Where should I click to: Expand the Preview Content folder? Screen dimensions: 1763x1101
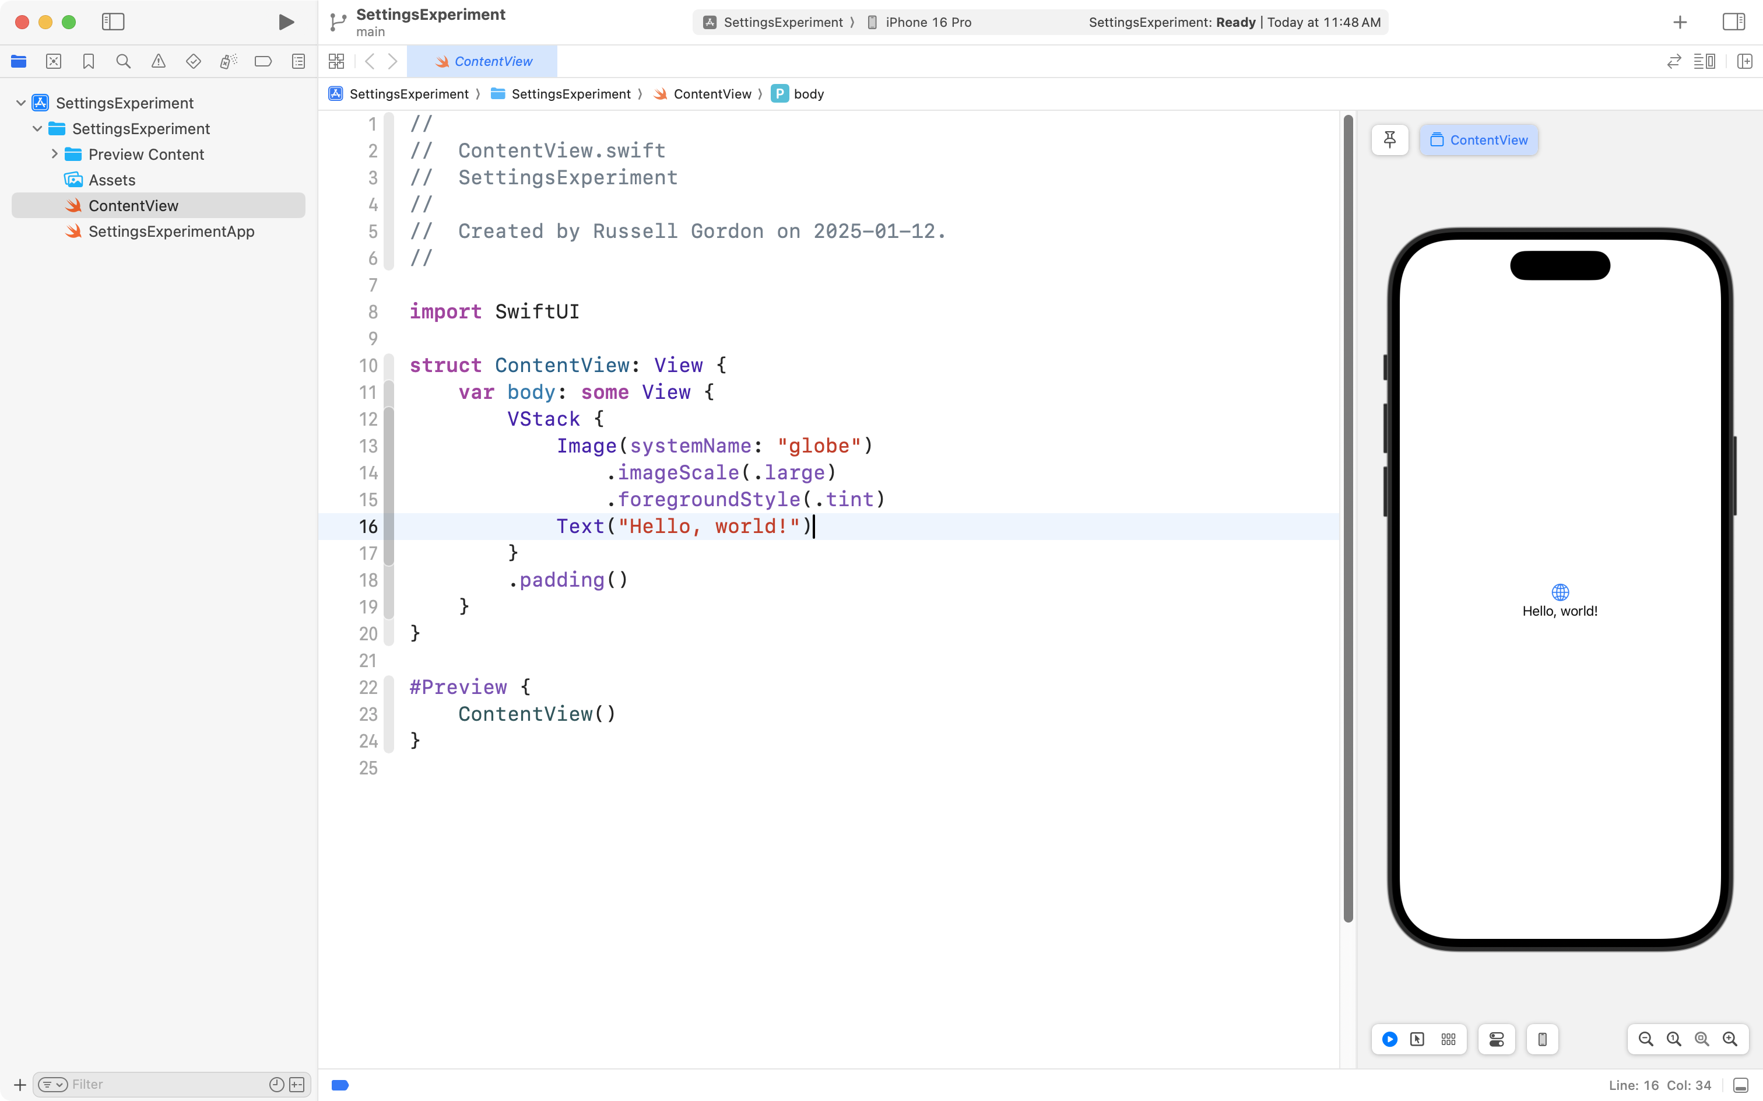[x=55, y=155]
